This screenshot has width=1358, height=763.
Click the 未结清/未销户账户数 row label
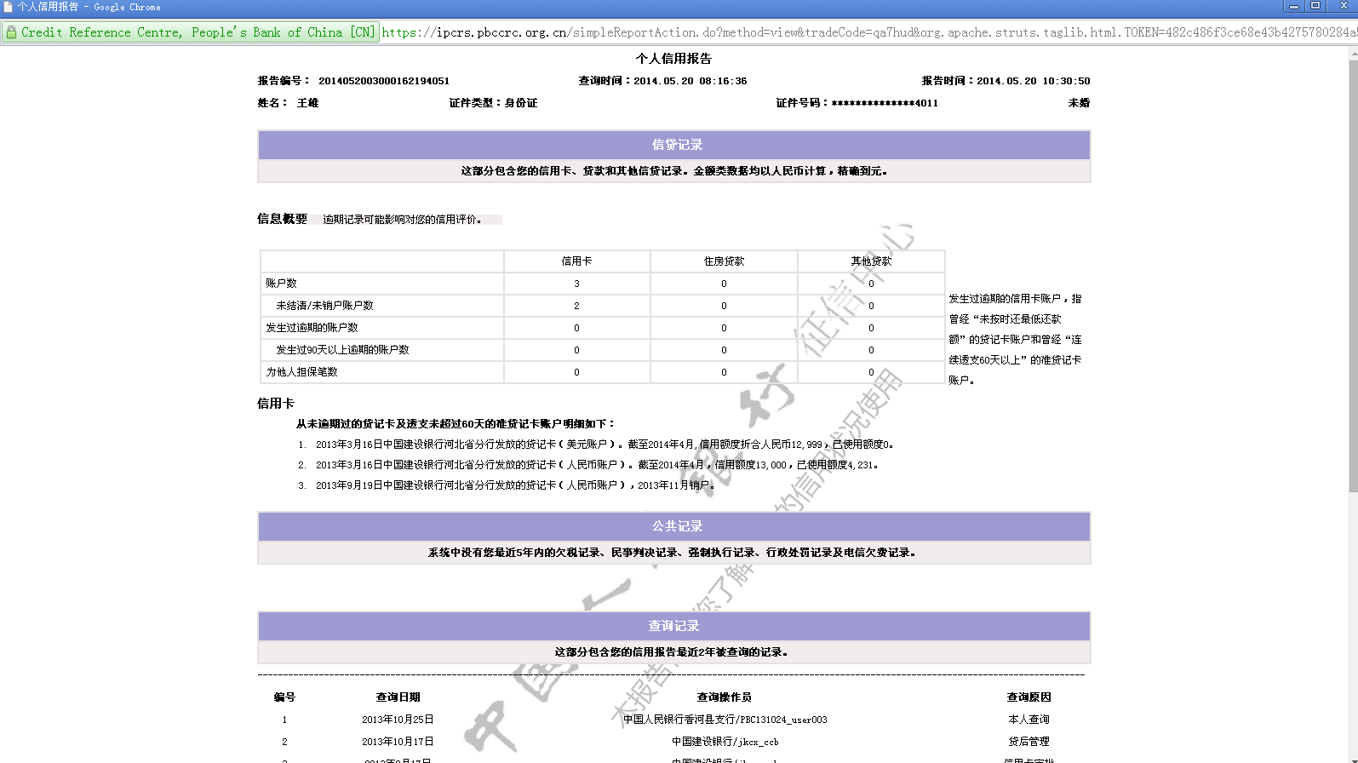coord(324,306)
